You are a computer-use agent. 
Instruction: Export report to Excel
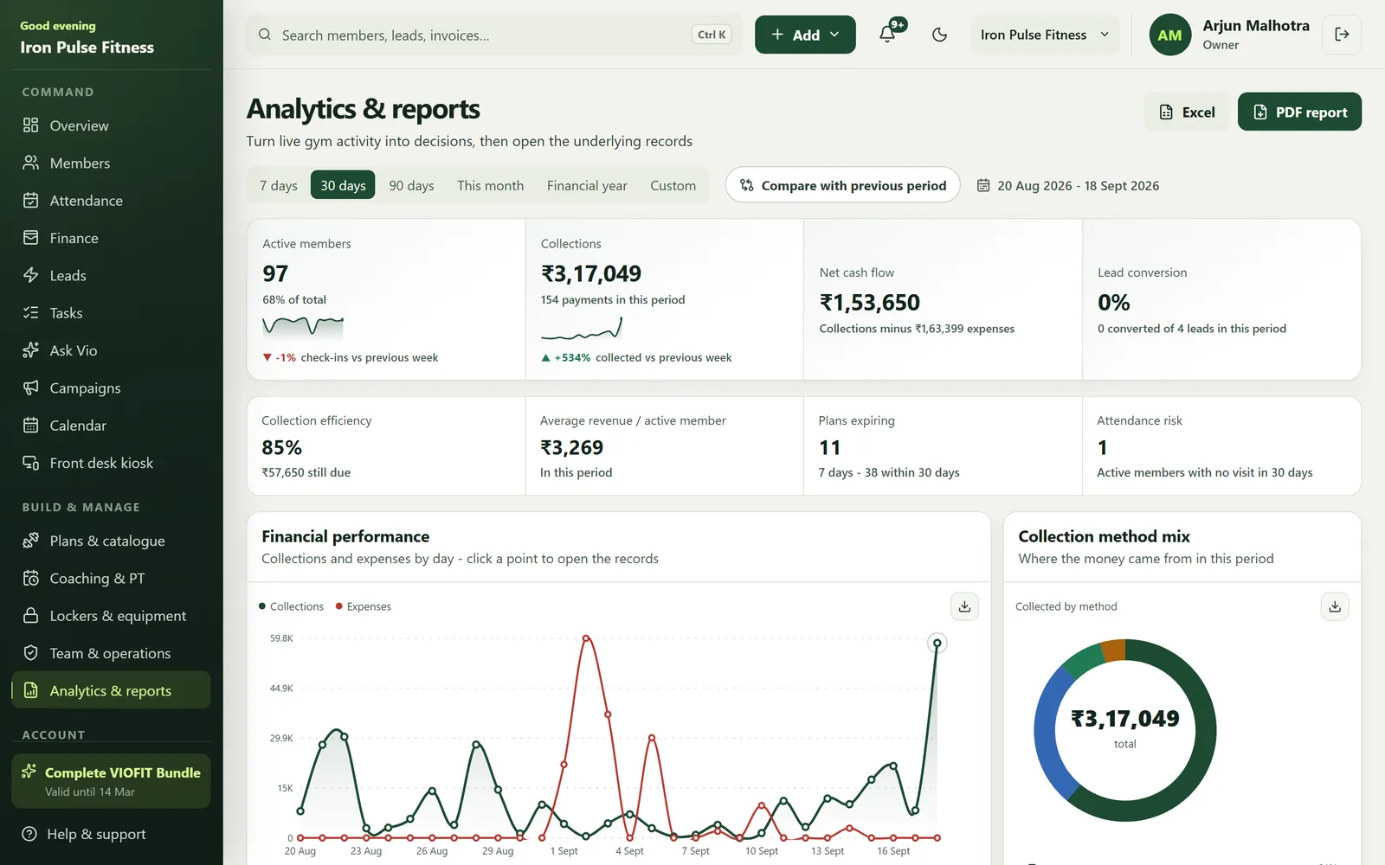pos(1187,112)
